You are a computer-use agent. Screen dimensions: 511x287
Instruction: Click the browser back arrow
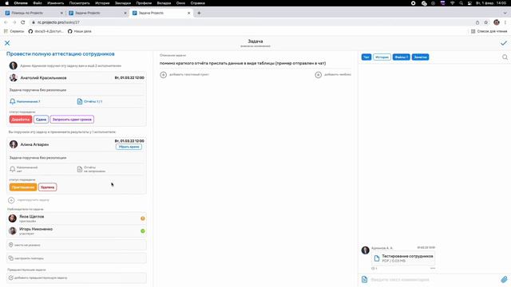pos(6,22)
